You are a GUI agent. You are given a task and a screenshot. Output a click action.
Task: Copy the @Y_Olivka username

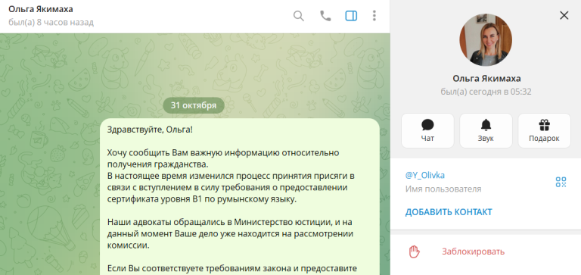[425, 175]
